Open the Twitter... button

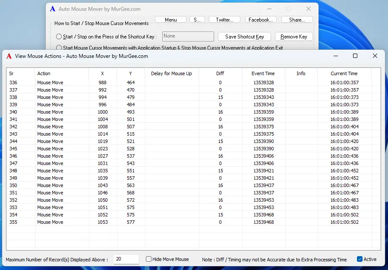[x=224, y=20]
